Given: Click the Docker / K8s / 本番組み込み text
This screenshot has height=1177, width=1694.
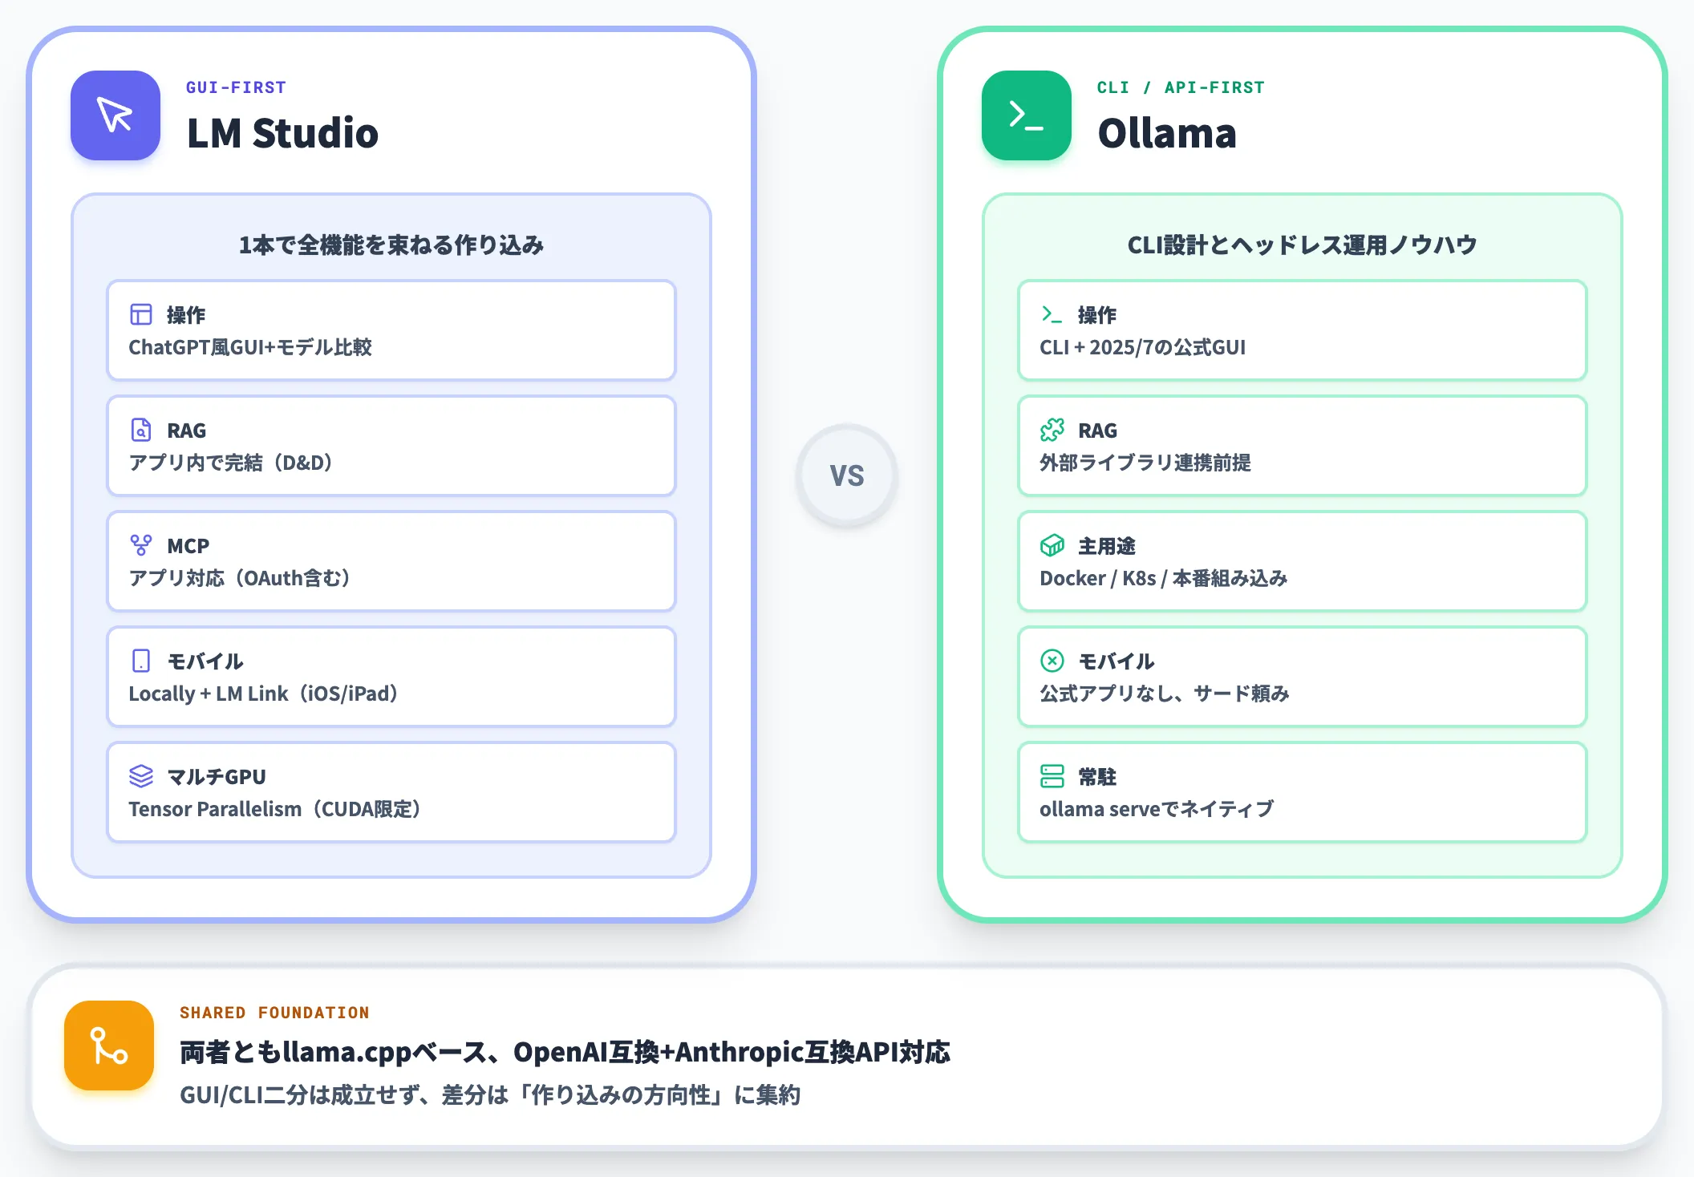Looking at the screenshot, I should [1164, 578].
